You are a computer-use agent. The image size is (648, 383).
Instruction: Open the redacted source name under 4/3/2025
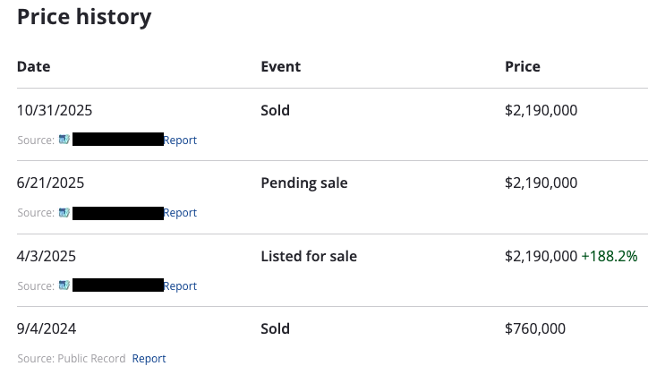click(x=118, y=285)
